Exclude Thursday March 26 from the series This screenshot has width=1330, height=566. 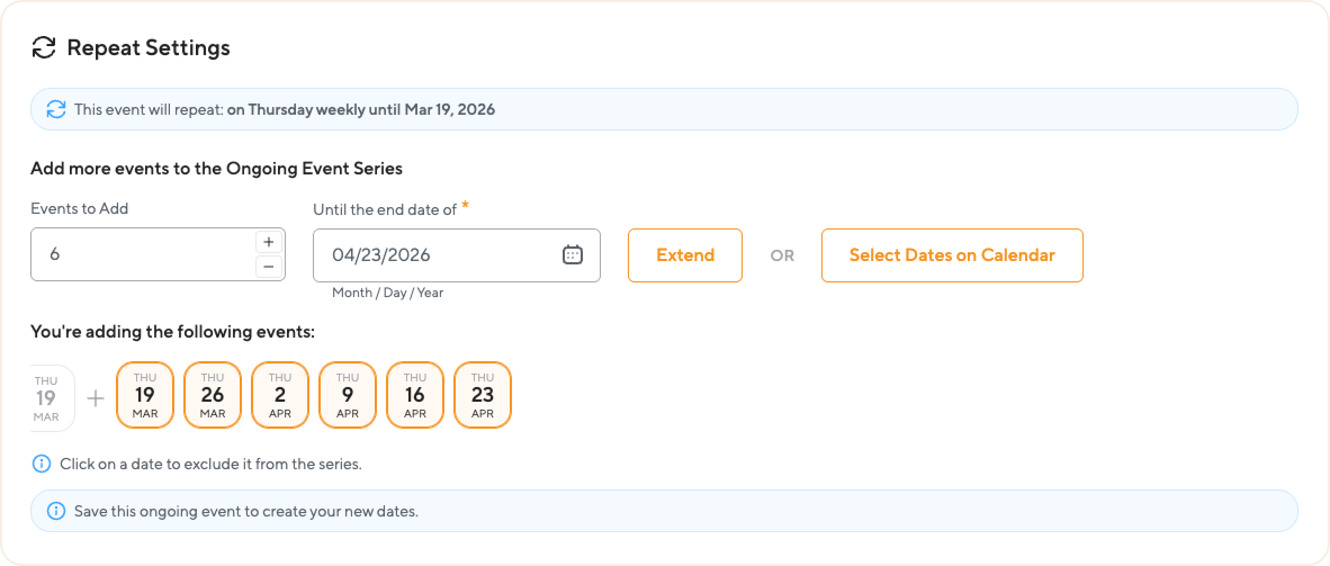click(213, 395)
